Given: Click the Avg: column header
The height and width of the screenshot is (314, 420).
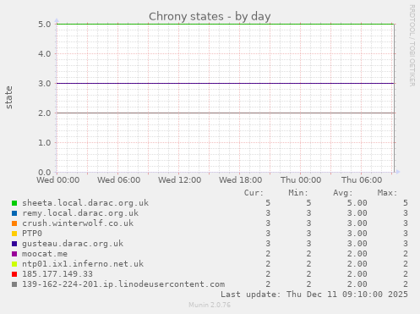Looking at the screenshot, I should pyautogui.click(x=343, y=193).
